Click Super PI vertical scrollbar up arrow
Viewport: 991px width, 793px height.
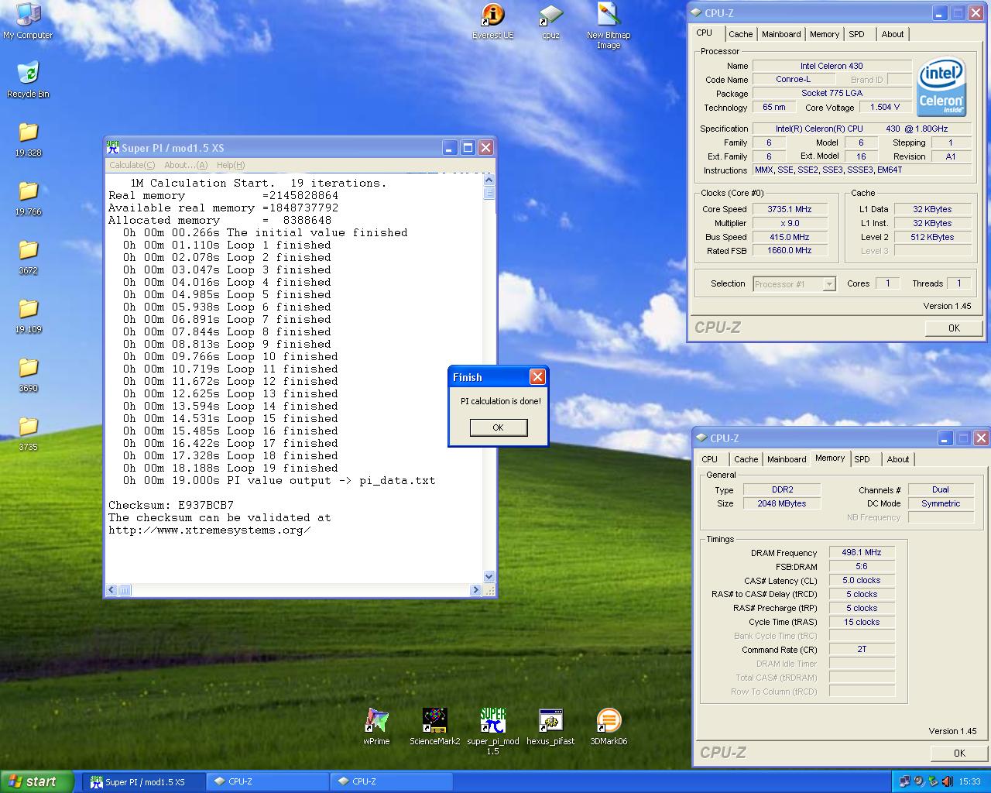click(x=489, y=180)
